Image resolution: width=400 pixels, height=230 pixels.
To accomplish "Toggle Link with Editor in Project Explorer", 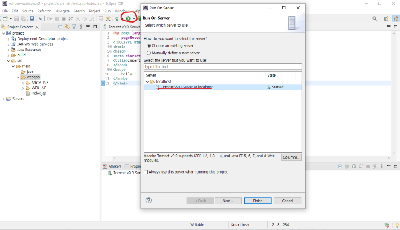I will 67,27.
